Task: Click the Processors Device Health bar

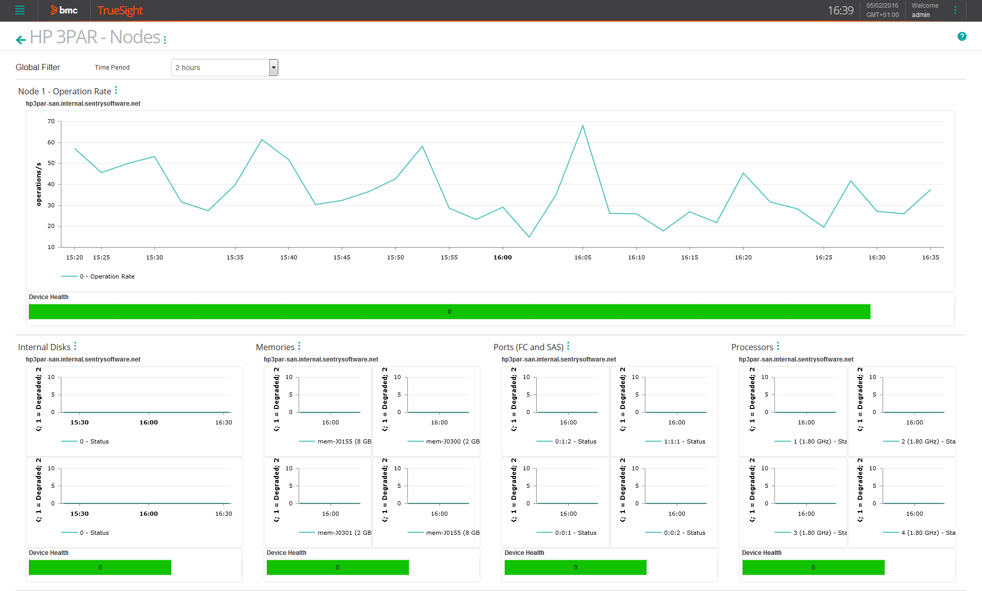Action: coord(813,567)
